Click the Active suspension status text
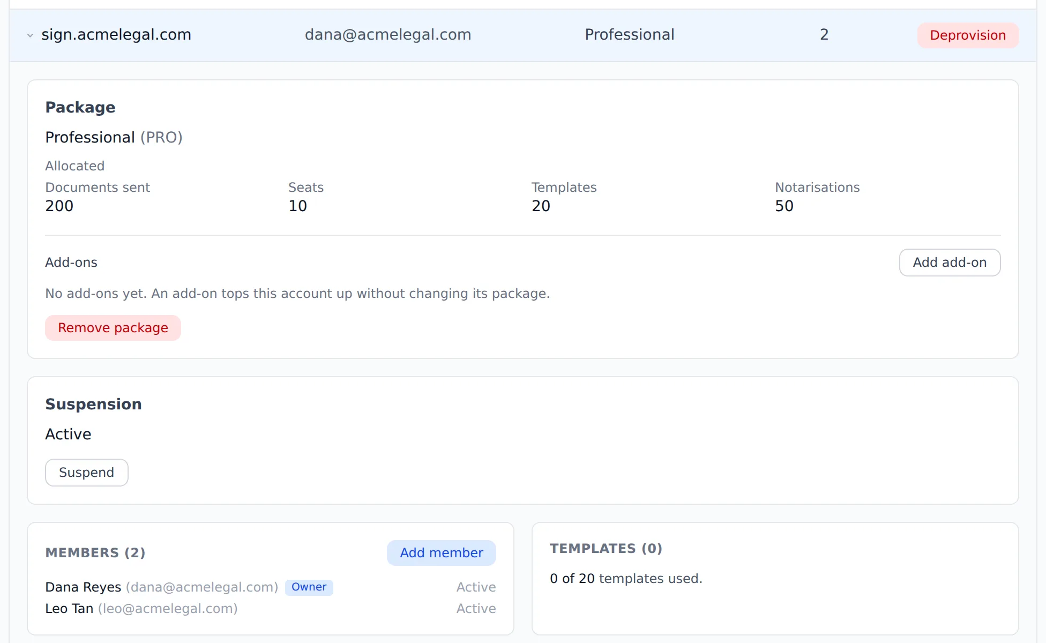1046x643 pixels. [68, 434]
